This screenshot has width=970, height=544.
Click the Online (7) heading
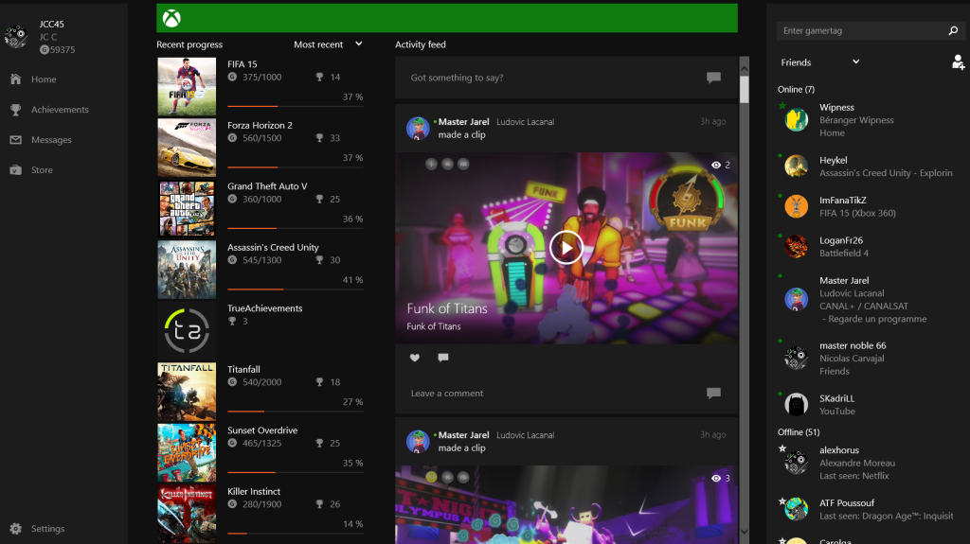tap(796, 89)
